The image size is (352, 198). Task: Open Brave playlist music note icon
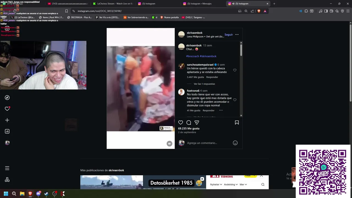click(320, 11)
